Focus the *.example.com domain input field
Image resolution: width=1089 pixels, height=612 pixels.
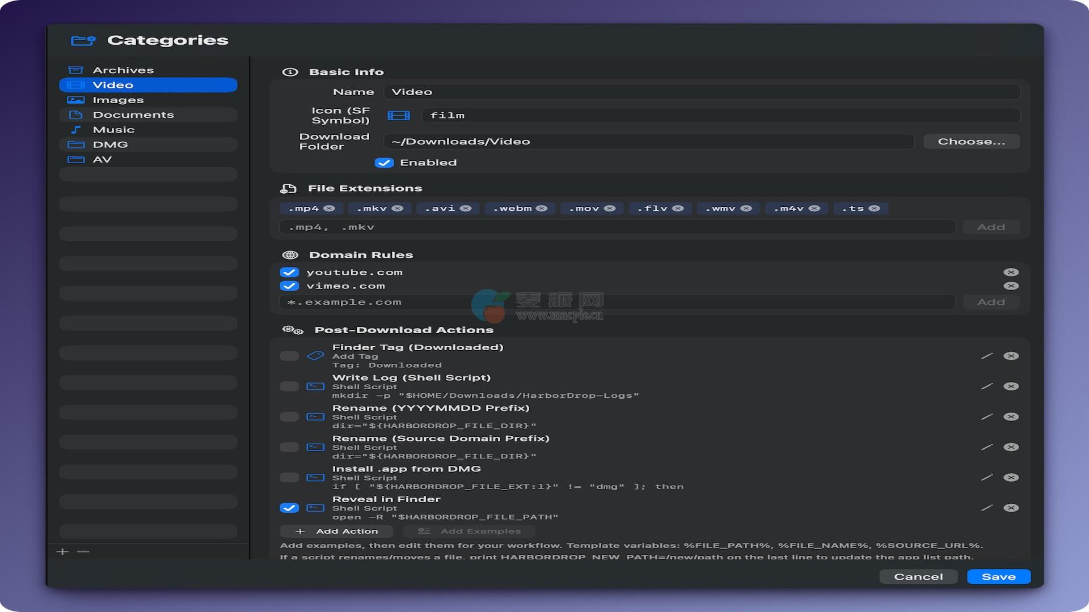pos(617,302)
